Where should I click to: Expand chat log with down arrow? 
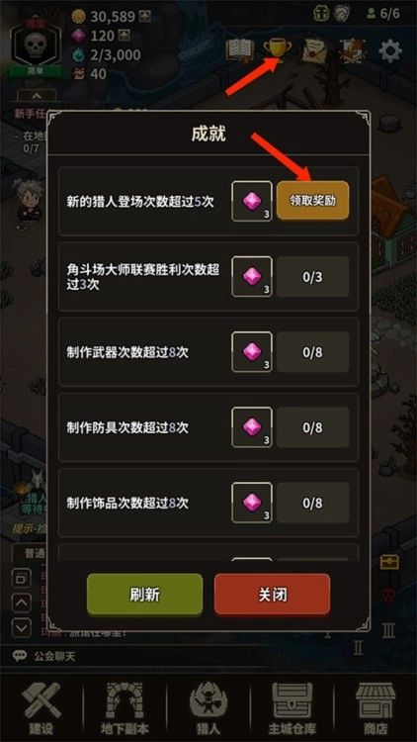pyautogui.click(x=22, y=628)
